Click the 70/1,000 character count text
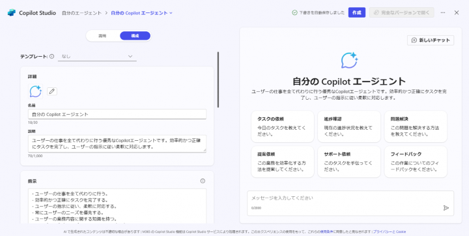This screenshot has height=236, width=469. (x=35, y=156)
